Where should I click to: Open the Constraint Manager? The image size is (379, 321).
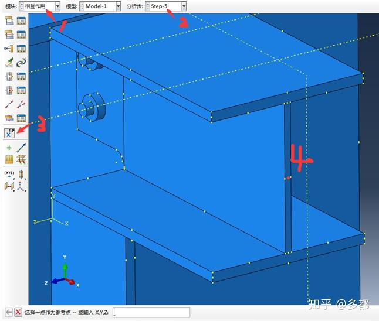pyautogui.click(x=21, y=49)
